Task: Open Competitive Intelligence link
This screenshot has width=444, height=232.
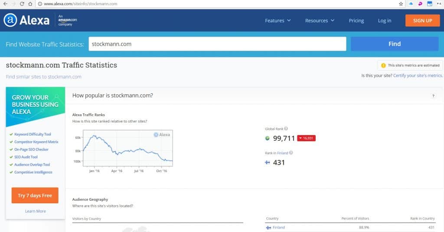Action: point(33,172)
